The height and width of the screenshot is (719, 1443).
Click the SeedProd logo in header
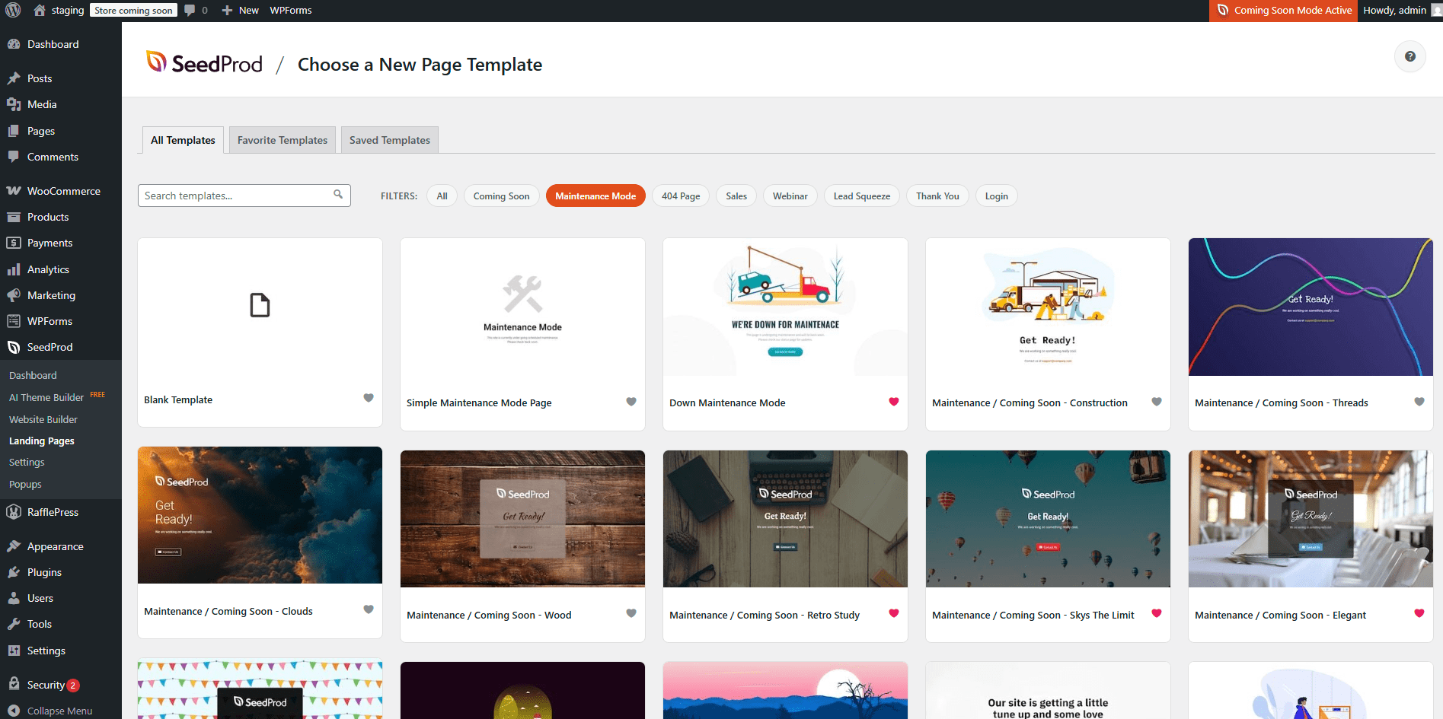click(204, 63)
